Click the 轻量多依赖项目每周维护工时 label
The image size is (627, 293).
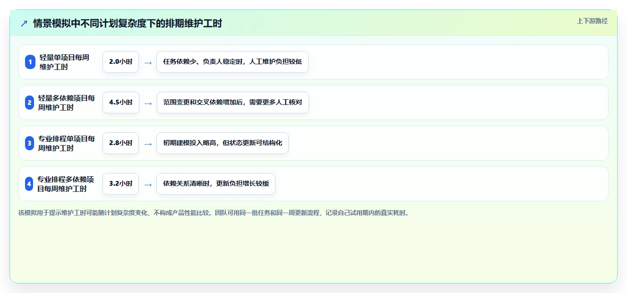point(67,103)
